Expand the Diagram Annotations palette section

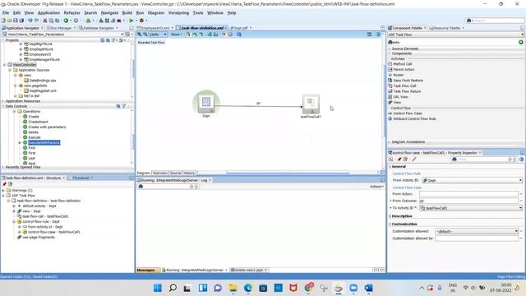pos(390,142)
